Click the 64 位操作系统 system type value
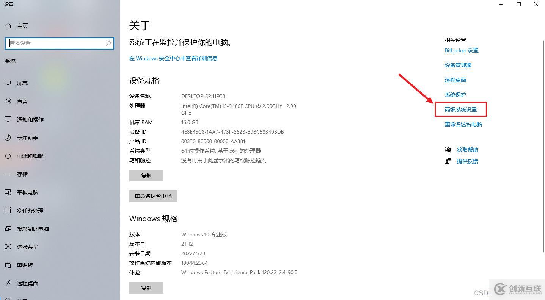Screen dimensions: 545x300 221,151
